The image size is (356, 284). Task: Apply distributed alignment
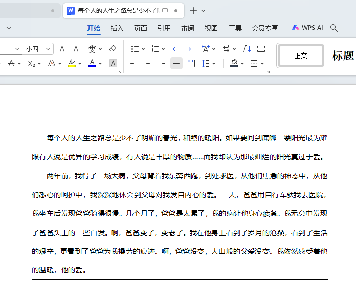191,63
